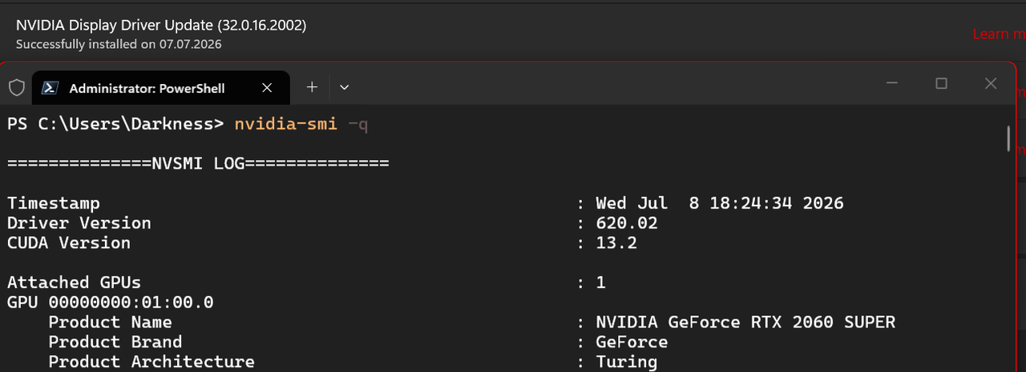Click the GPU 00000000:01:00.0 line

(111, 302)
